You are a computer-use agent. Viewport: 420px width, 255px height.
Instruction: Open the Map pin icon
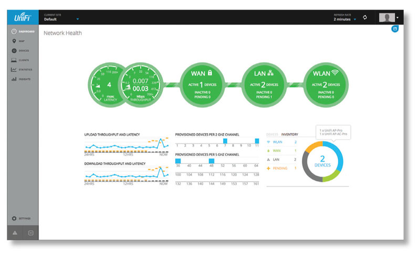pyautogui.click(x=14, y=41)
